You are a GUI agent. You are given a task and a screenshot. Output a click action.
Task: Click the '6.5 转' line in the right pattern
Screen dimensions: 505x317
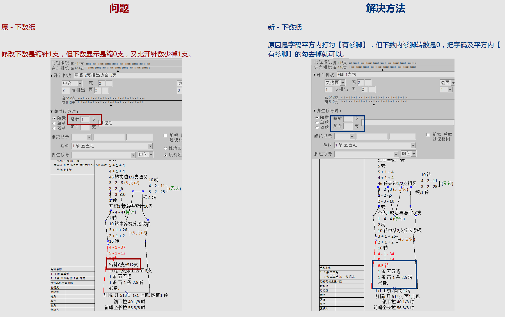(x=383, y=266)
